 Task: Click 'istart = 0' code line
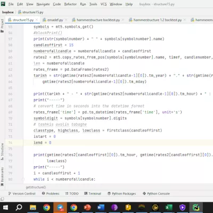coord(45,137)
